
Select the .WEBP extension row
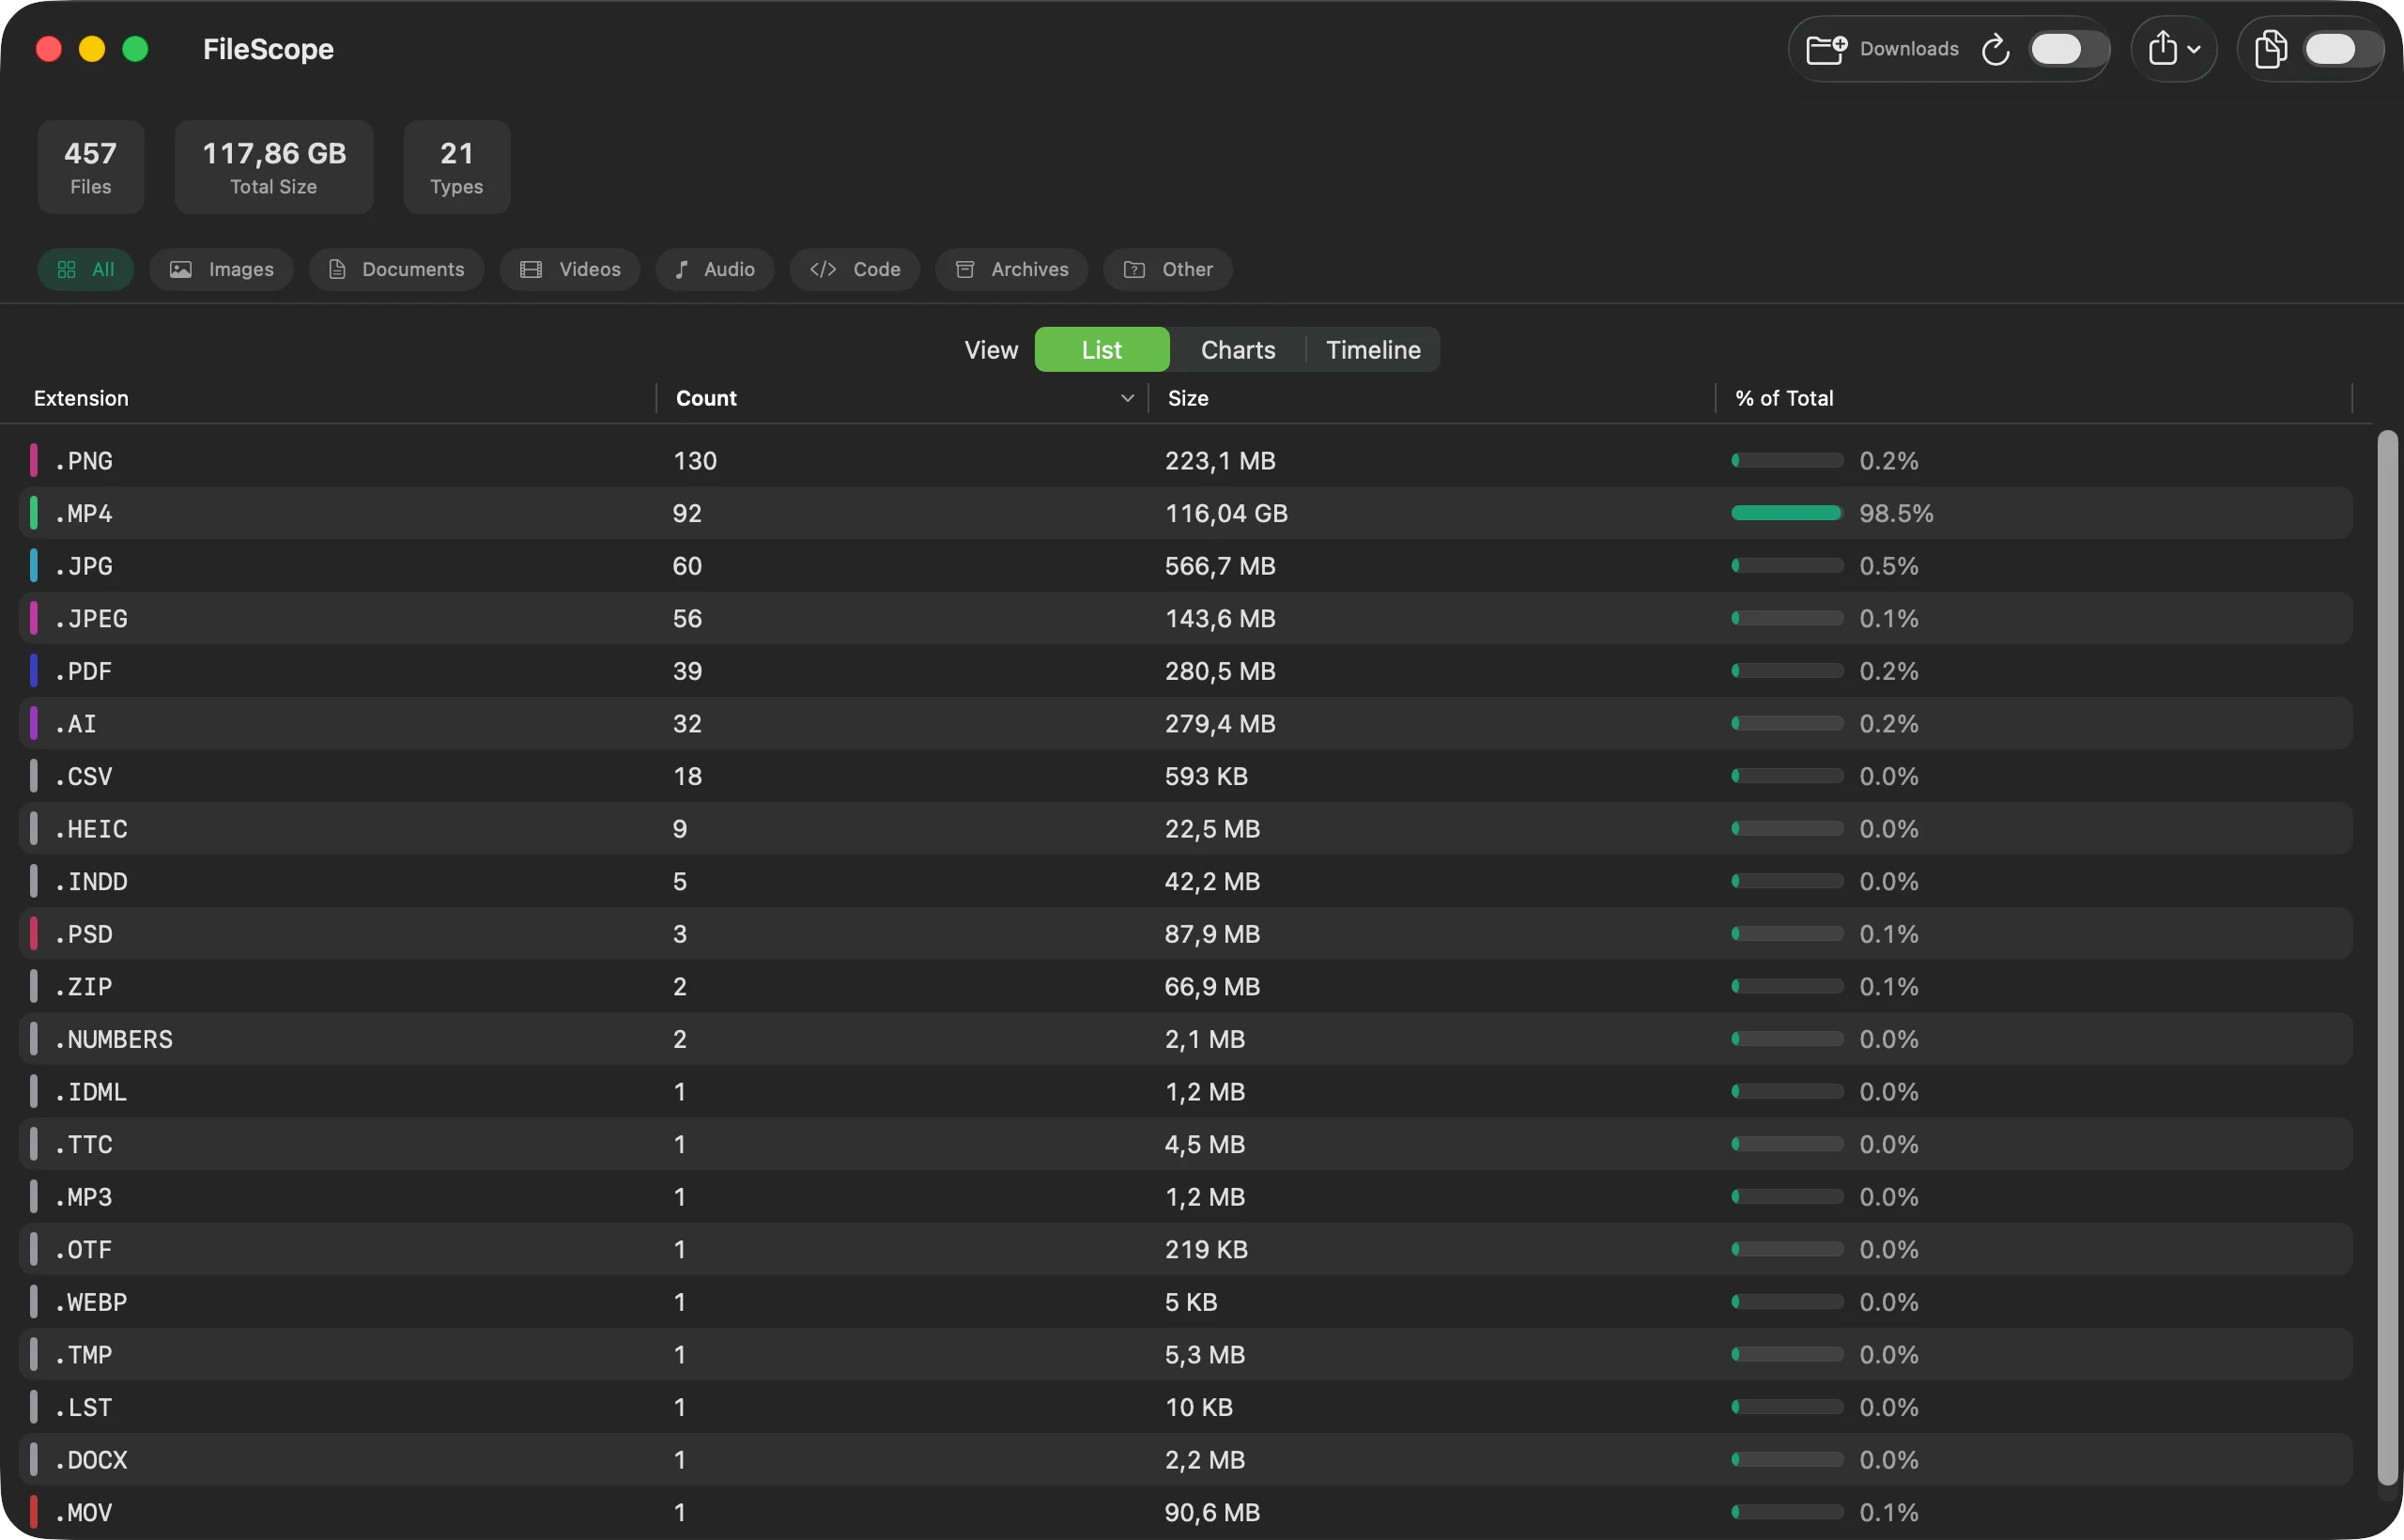(x=1186, y=1302)
